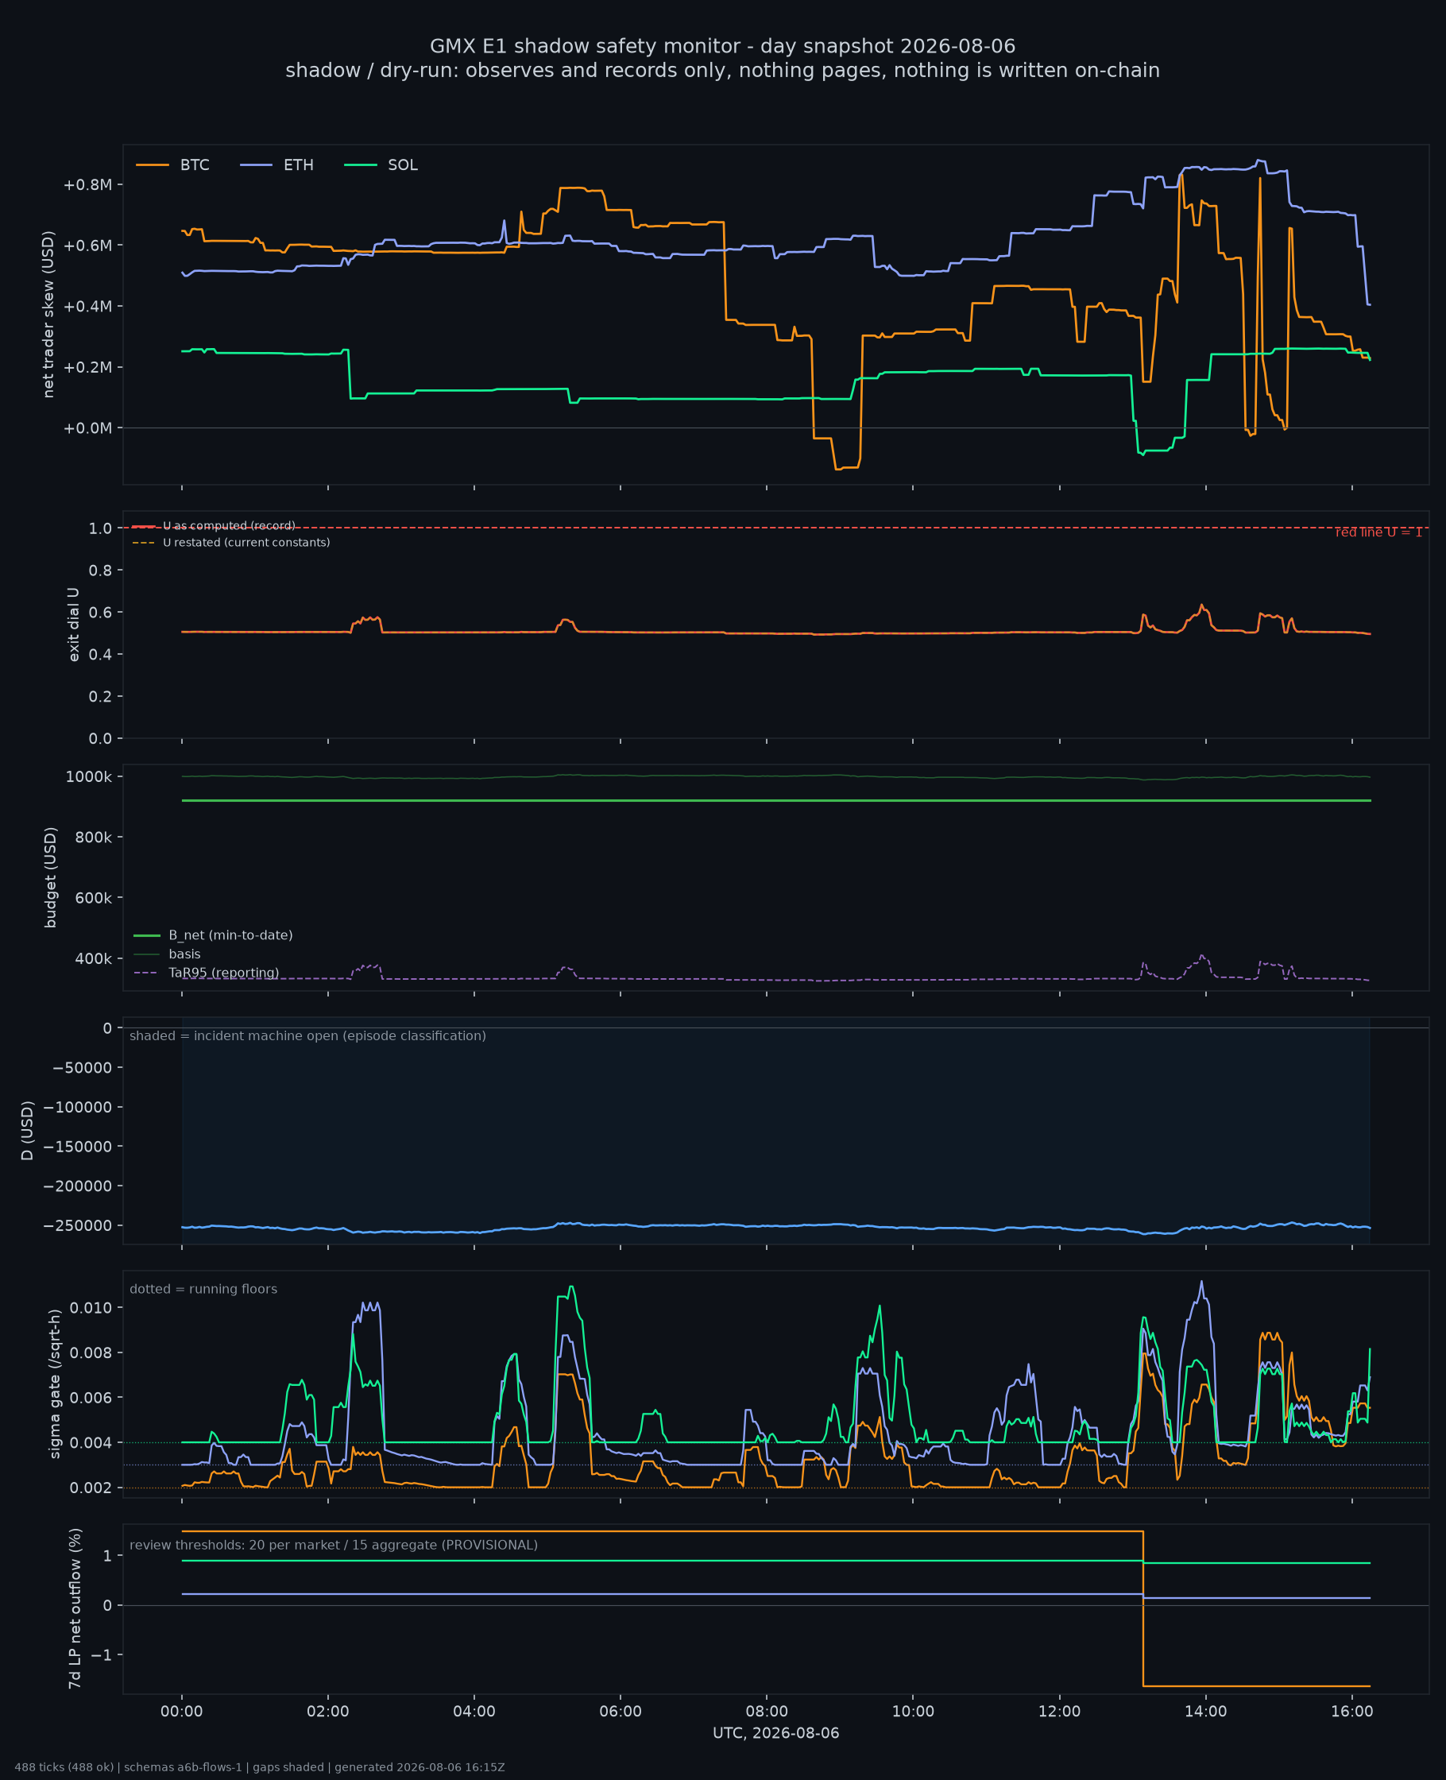Click the 'GMX E1 shadow safety monitor' title line
This screenshot has height=1780, width=1446.
[722, 46]
